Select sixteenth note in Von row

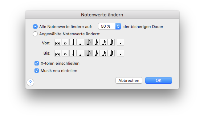(x=96, y=42)
